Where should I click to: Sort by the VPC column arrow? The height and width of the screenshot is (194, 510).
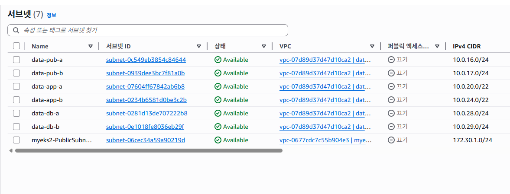point(372,46)
